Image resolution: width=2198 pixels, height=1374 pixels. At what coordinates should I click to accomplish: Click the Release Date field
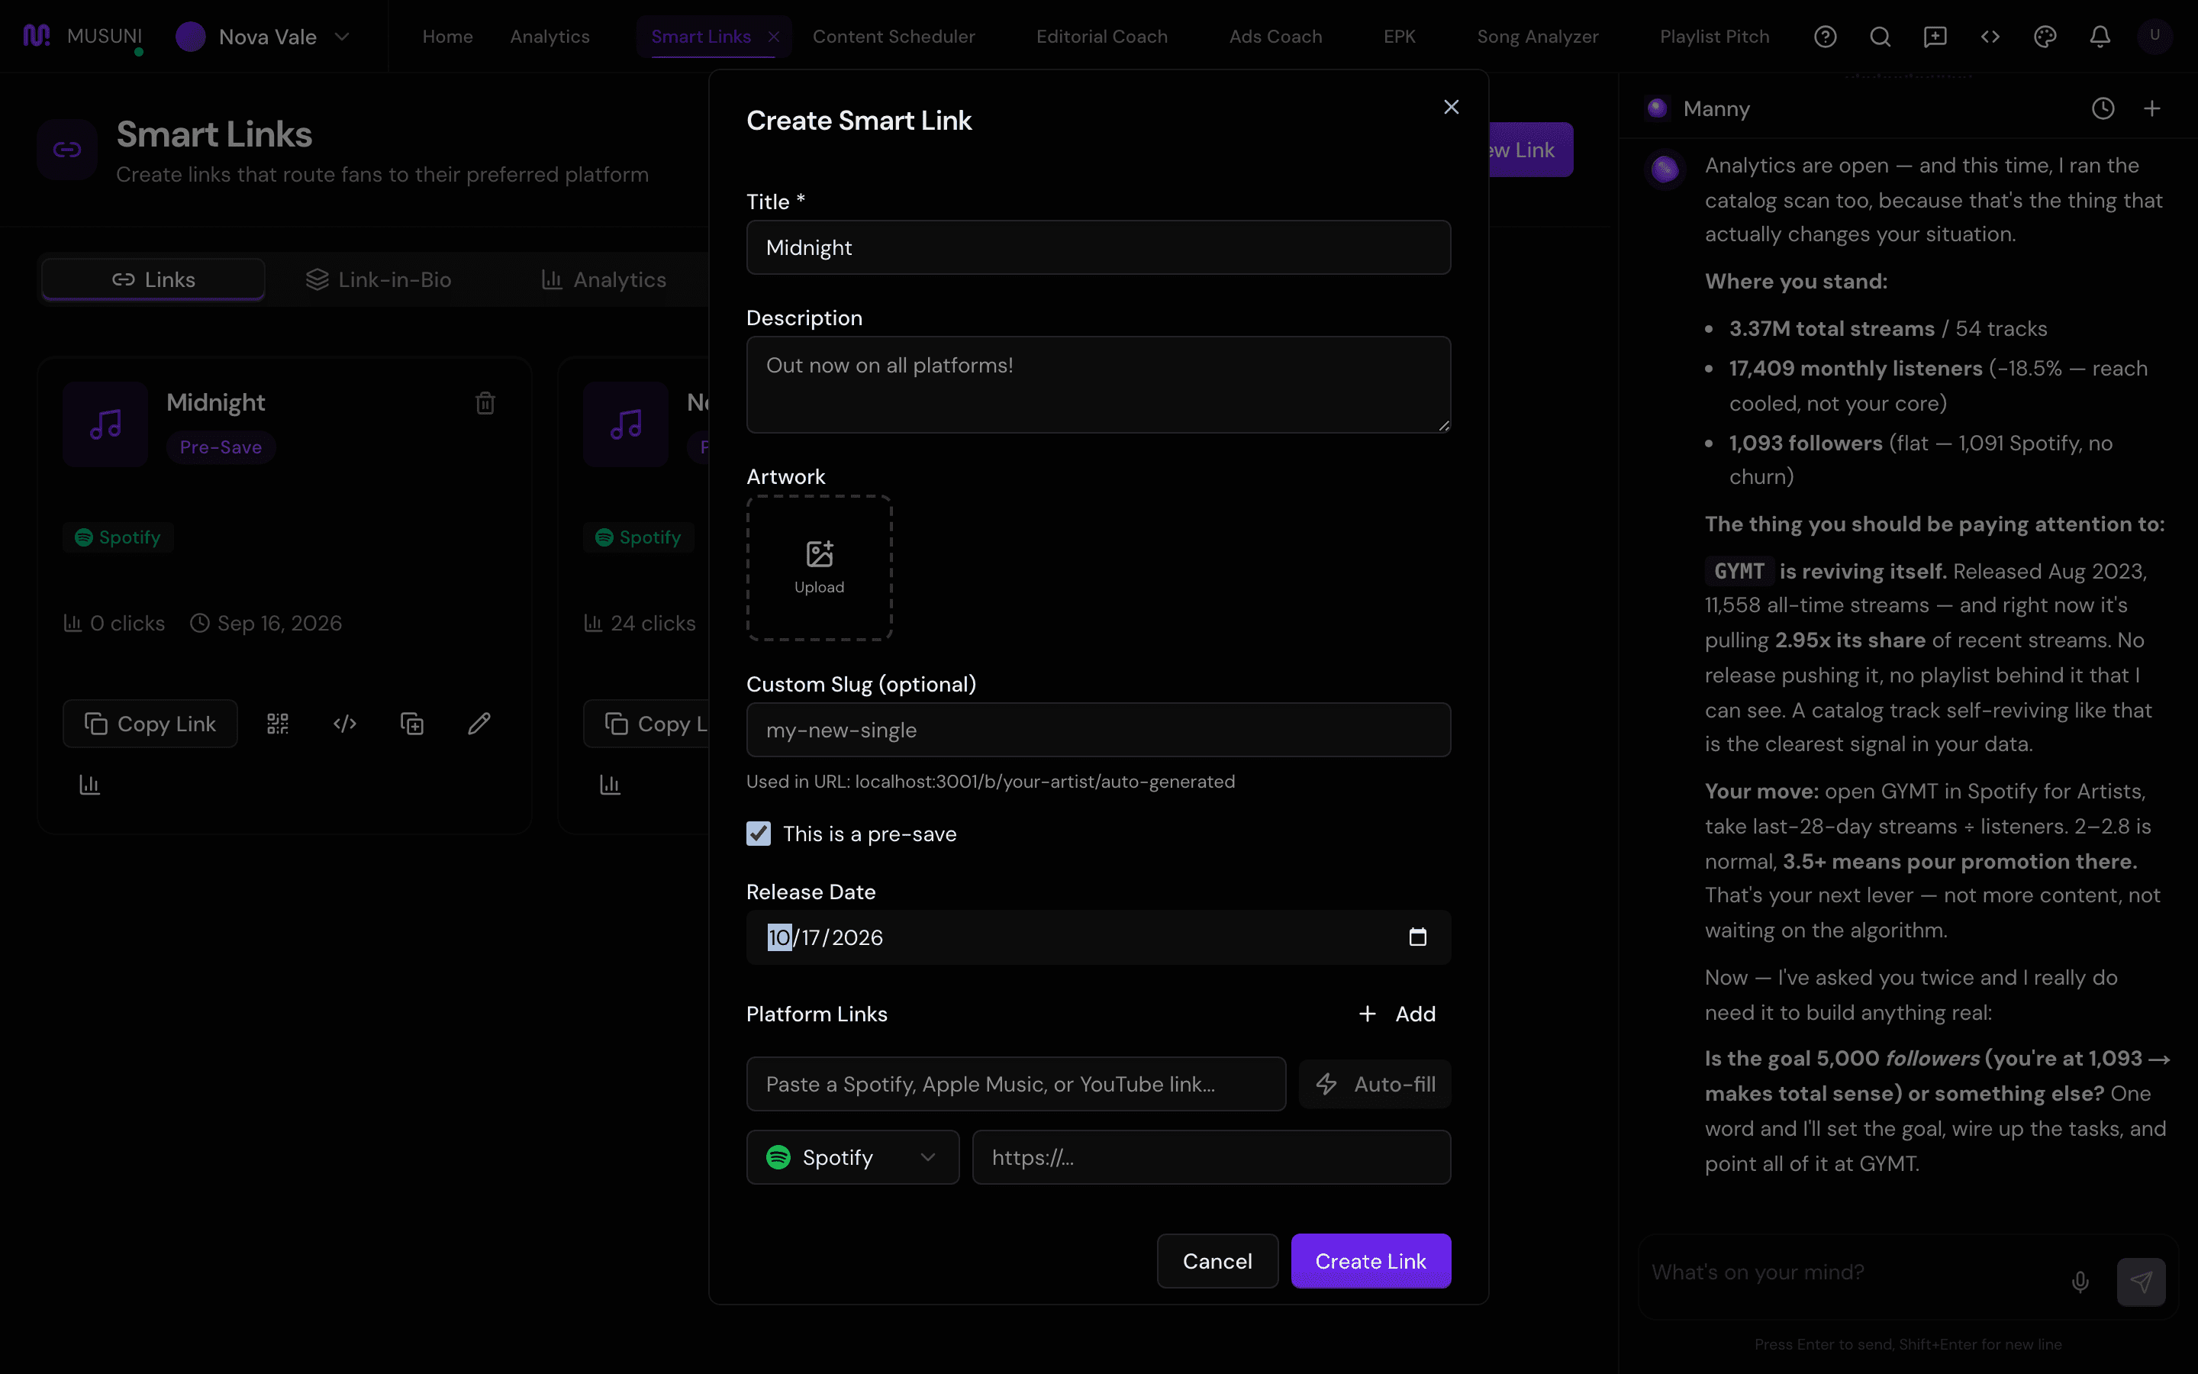[x=1098, y=937]
